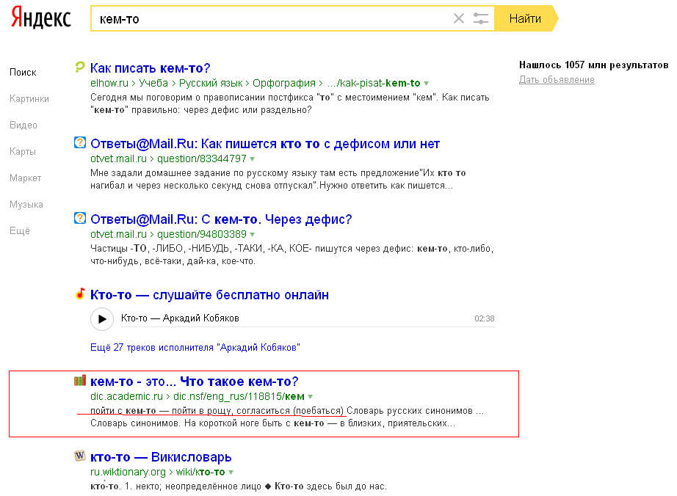Open dropdown arrow after ru.wiktionary.org URL

click(x=231, y=473)
